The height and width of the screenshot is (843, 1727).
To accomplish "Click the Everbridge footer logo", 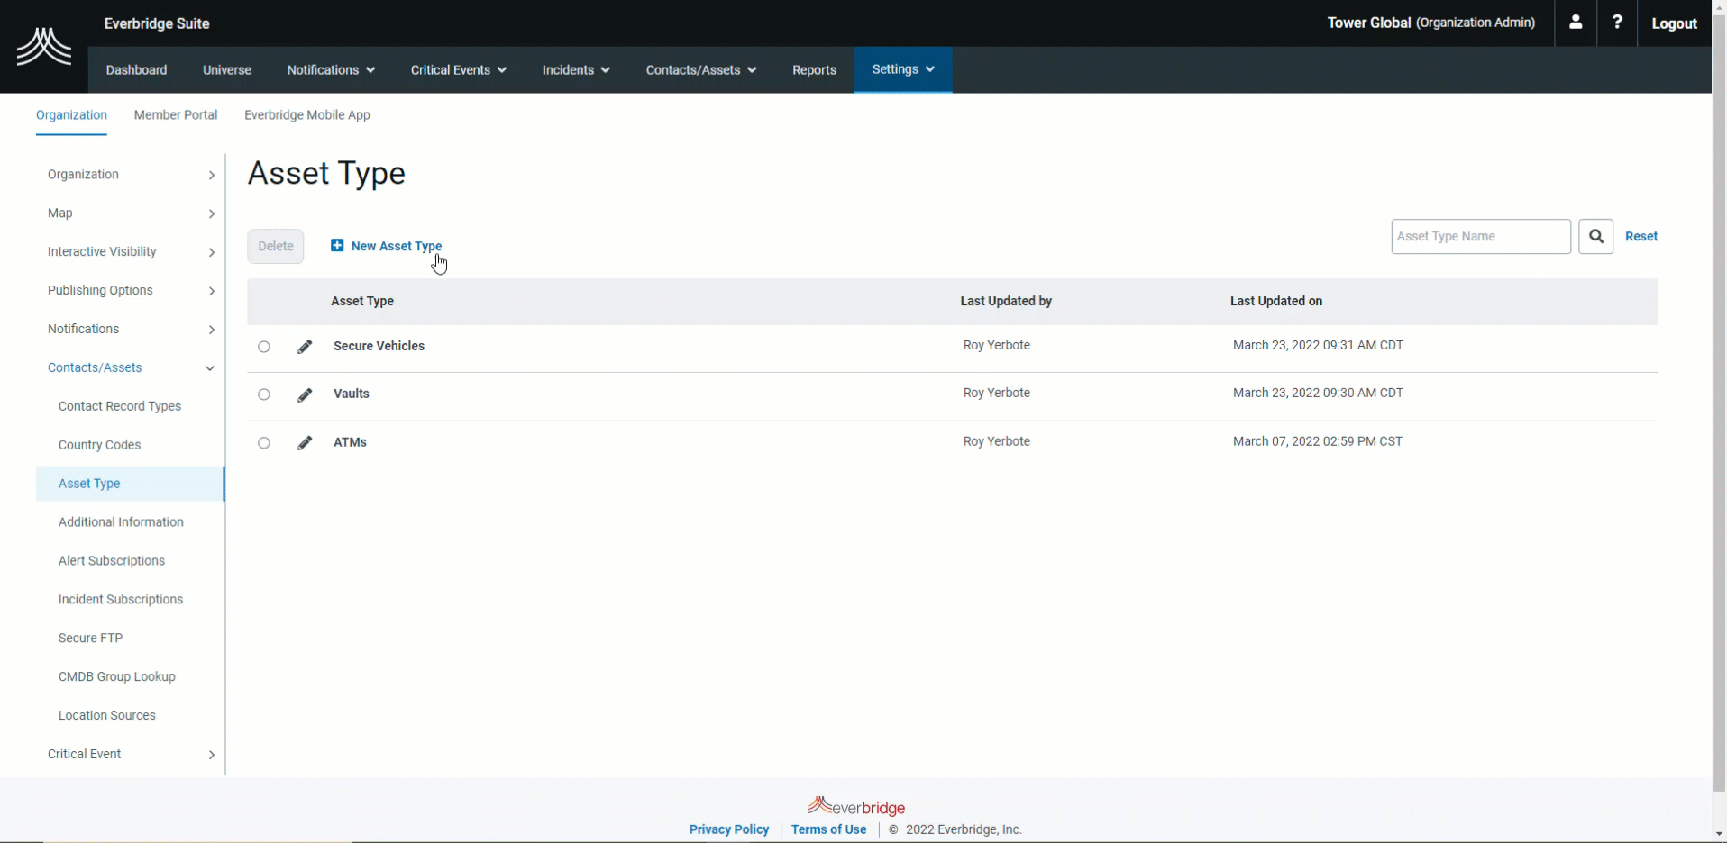I will point(855,806).
